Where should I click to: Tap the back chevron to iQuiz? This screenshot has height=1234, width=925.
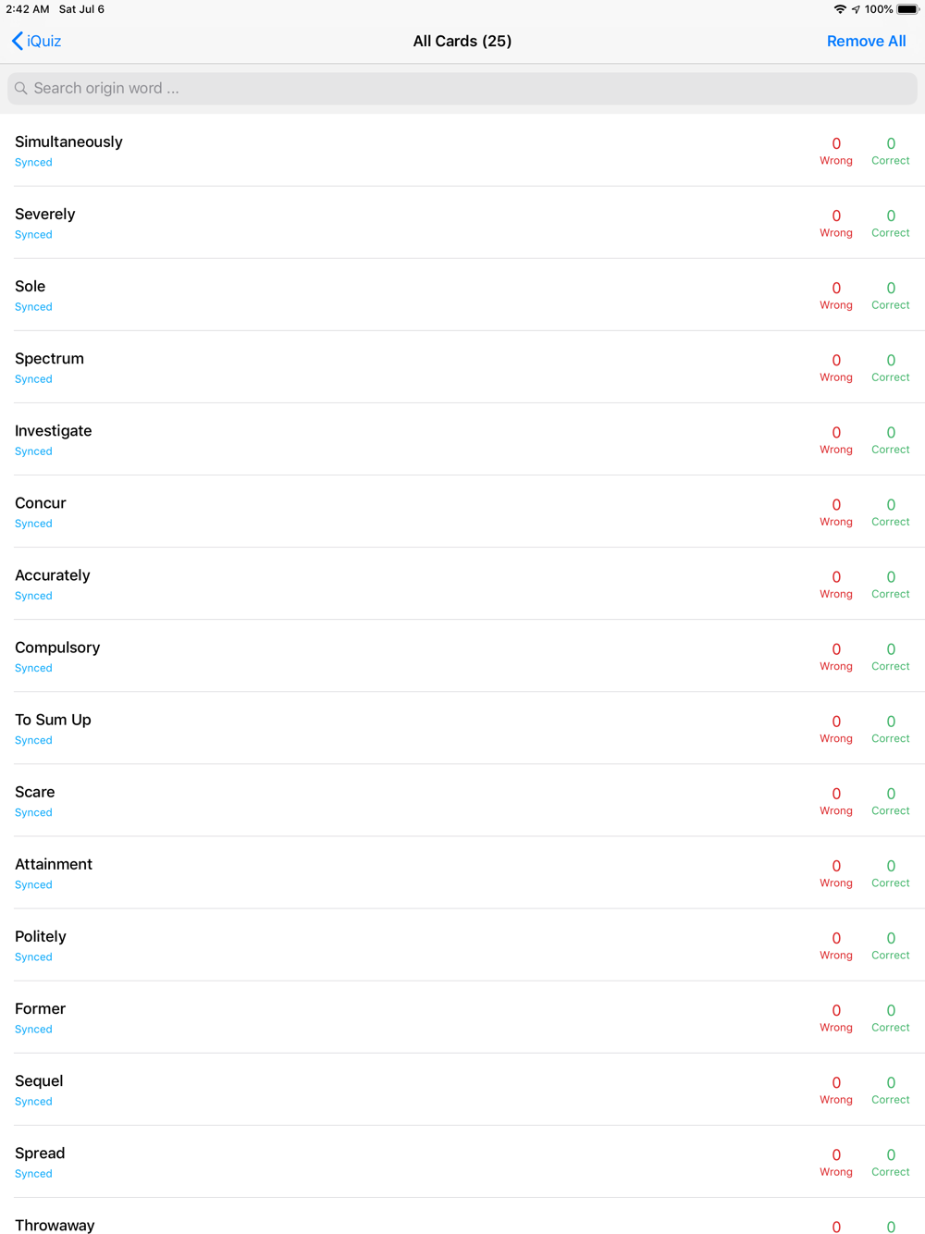click(18, 41)
